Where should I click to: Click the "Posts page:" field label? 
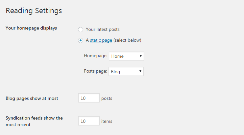click(96, 71)
